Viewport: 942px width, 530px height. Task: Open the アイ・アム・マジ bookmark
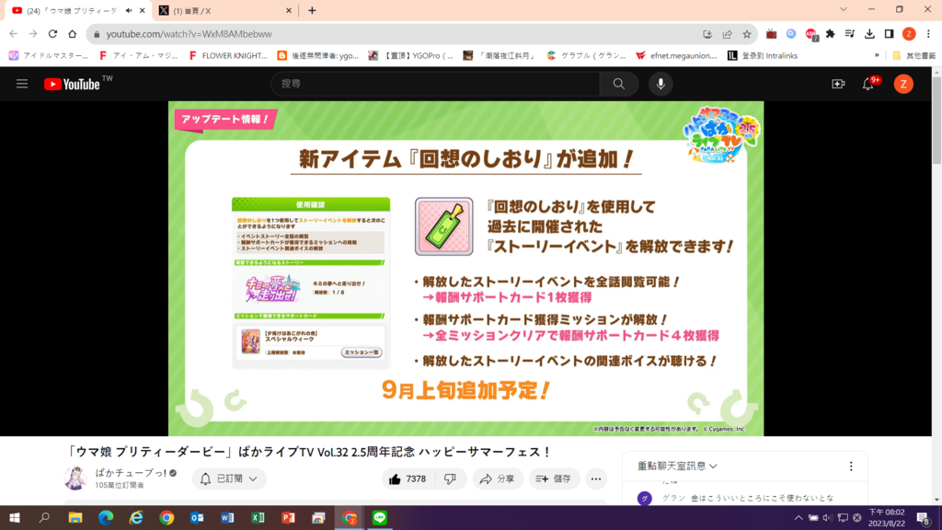pos(138,56)
